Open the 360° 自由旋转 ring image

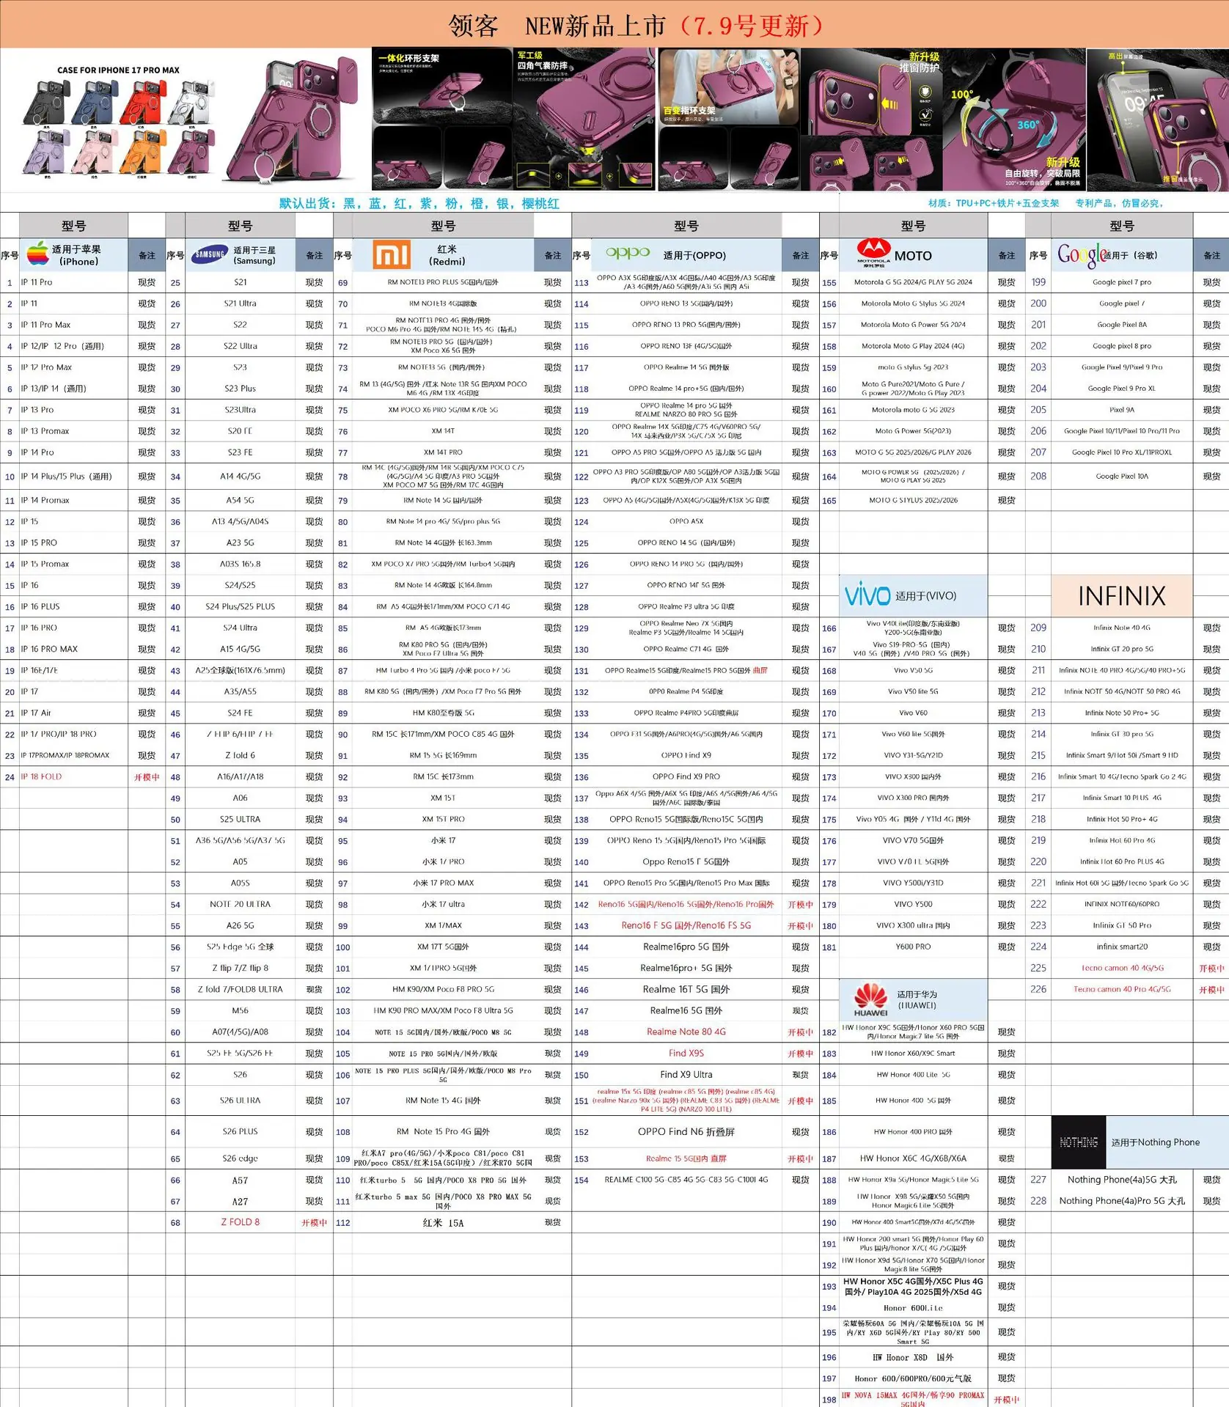click(x=1013, y=120)
